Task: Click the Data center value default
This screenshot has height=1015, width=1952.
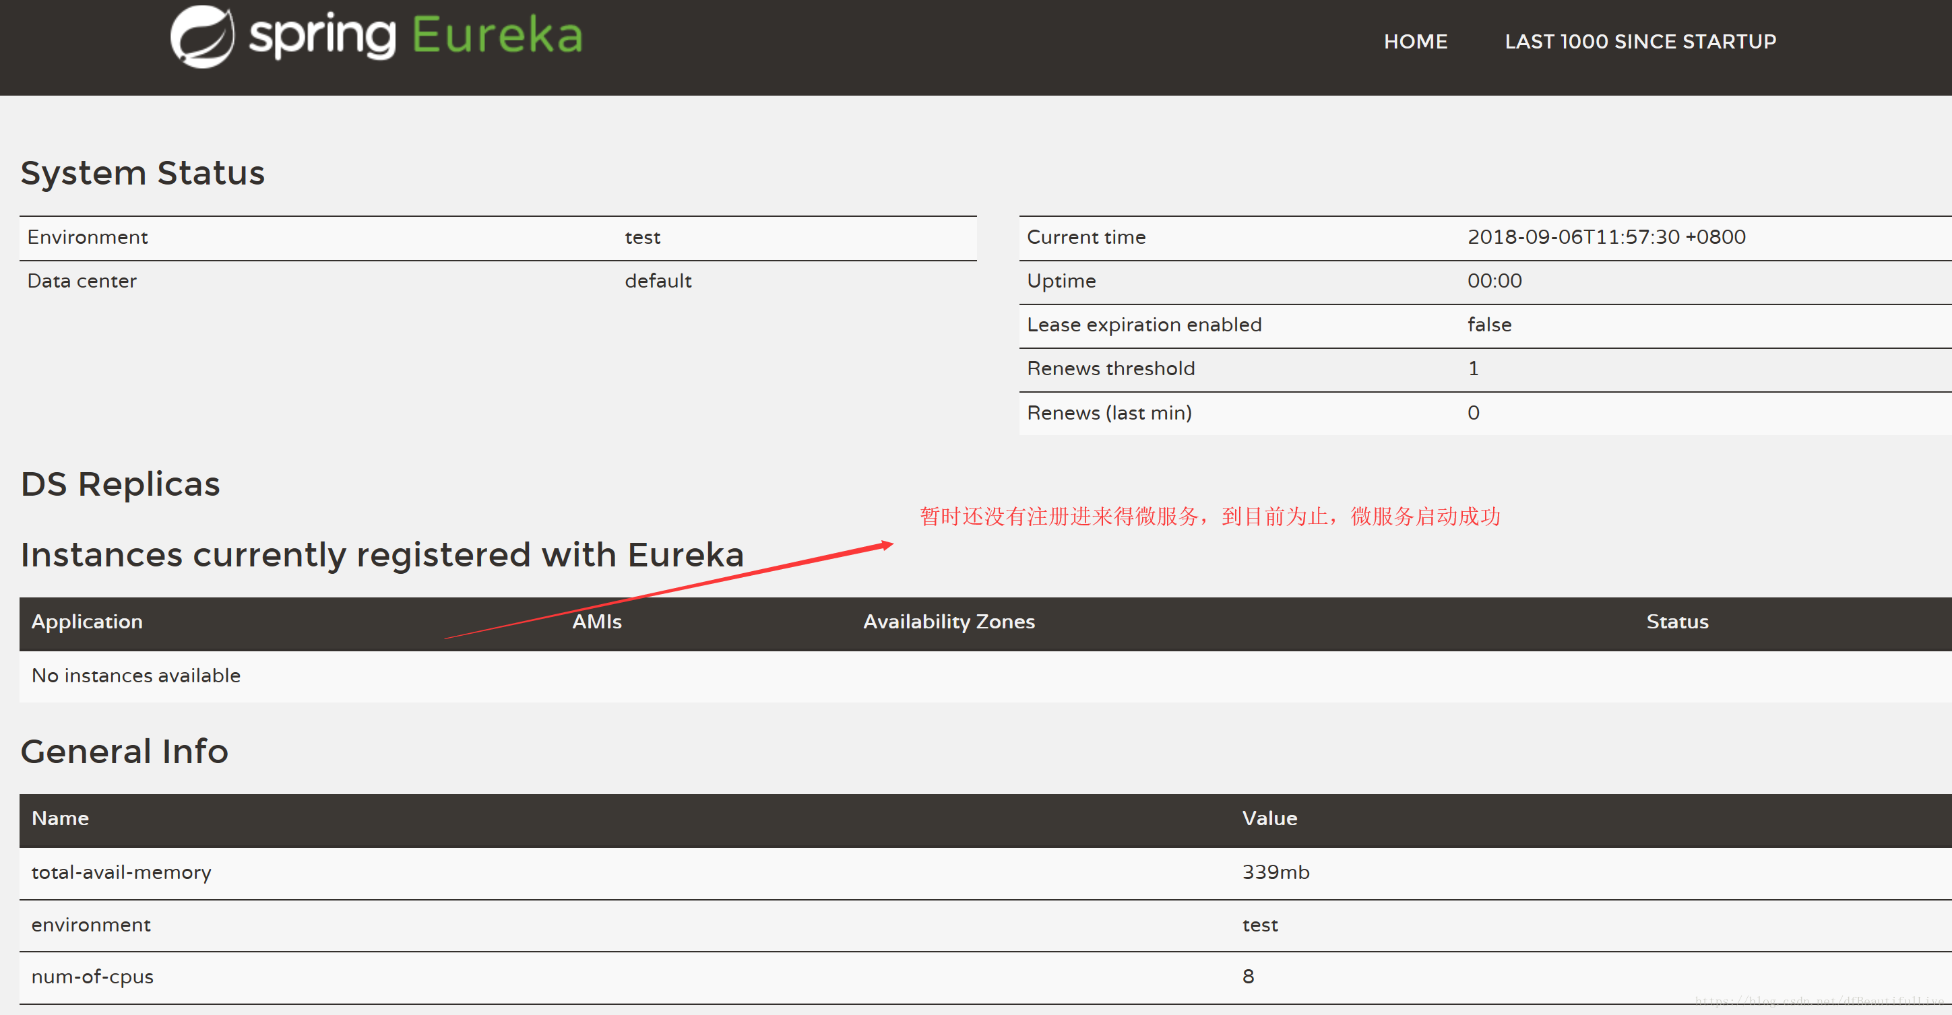Action: (x=658, y=281)
